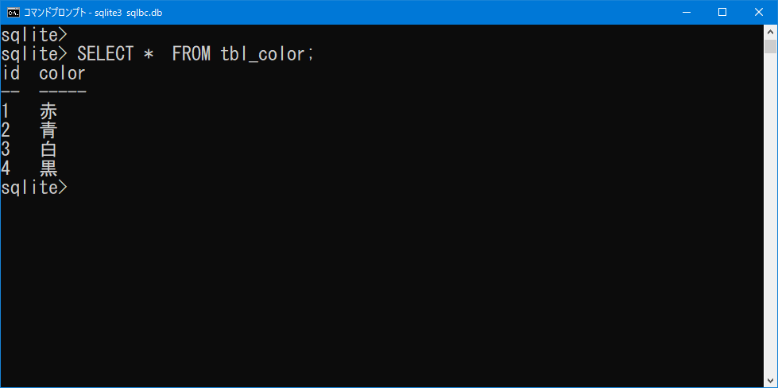The width and height of the screenshot is (778, 388).
Task: Click the empty vertical scrollbar track
Action: (770, 213)
